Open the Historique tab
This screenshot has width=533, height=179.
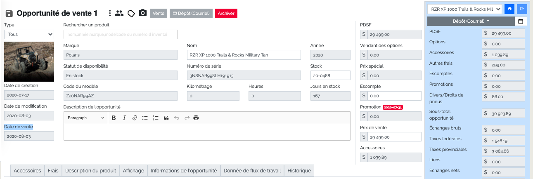click(299, 171)
